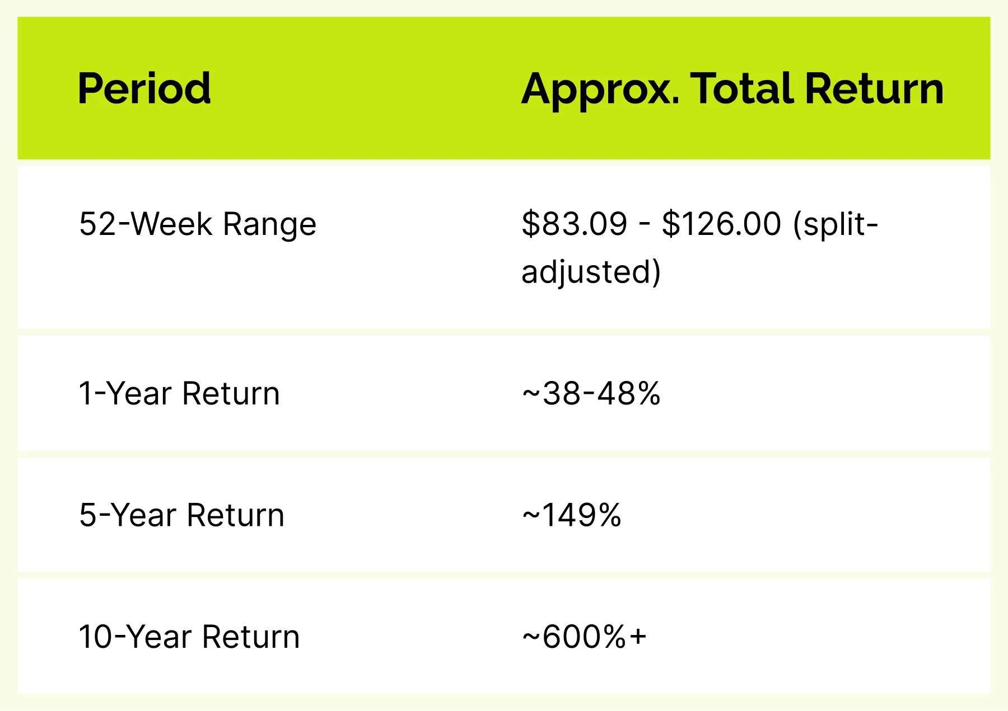Select the ~38-48% return value

(x=591, y=393)
